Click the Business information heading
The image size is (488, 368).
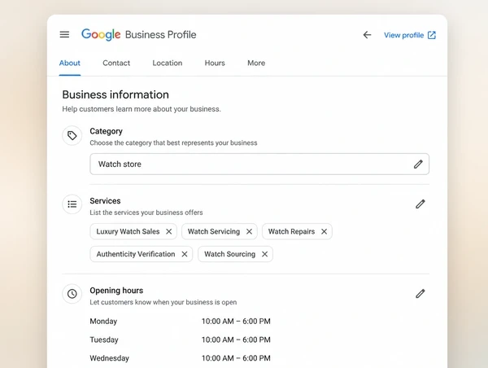coord(115,94)
